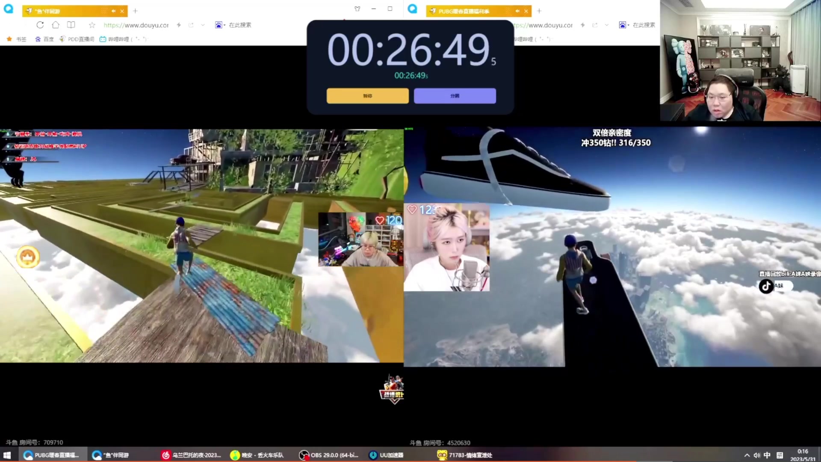
Task: Open the 百度 bookmark
Action: click(x=44, y=39)
